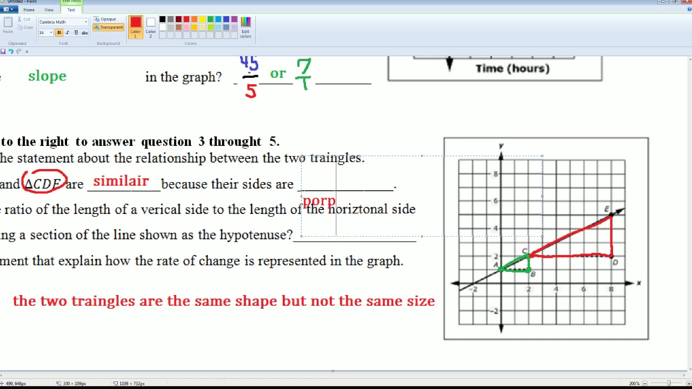Select Color 1 foreground button
The width and height of the screenshot is (692, 389).
[135, 27]
